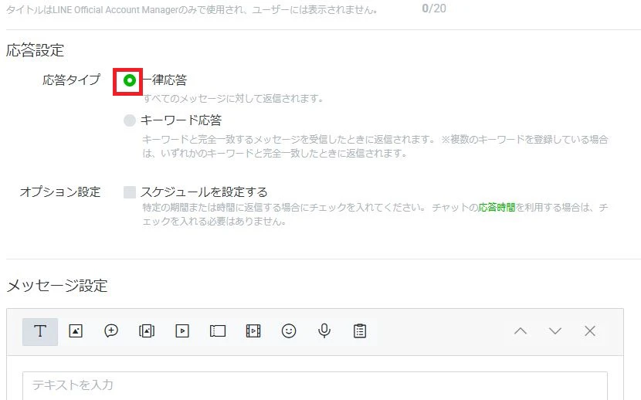Select the Text message type icon

[x=40, y=331]
